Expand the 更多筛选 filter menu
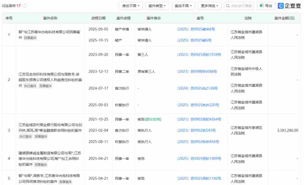Screen dimensions: 304x185 coord(209,6)
